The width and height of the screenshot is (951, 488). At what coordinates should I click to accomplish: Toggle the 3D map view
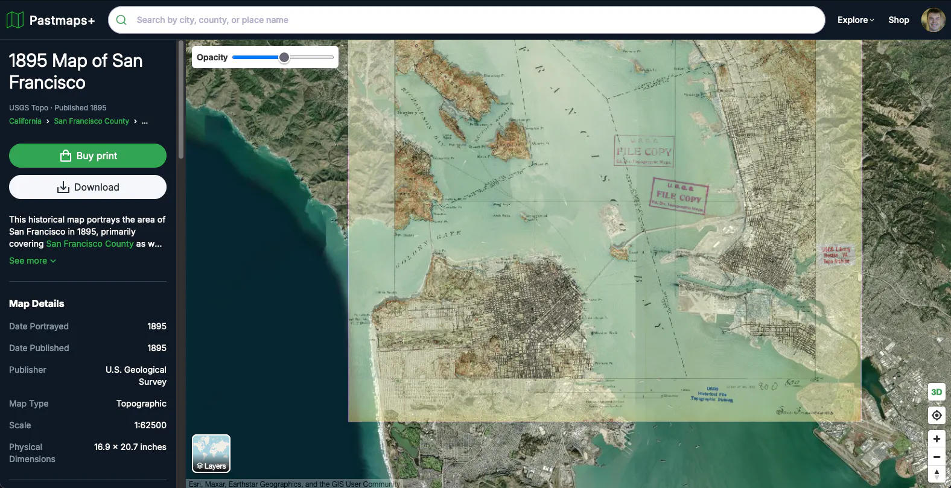(937, 392)
